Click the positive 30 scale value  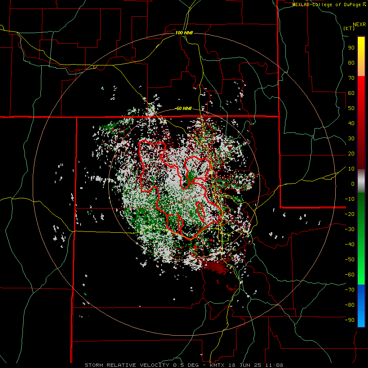351,139
